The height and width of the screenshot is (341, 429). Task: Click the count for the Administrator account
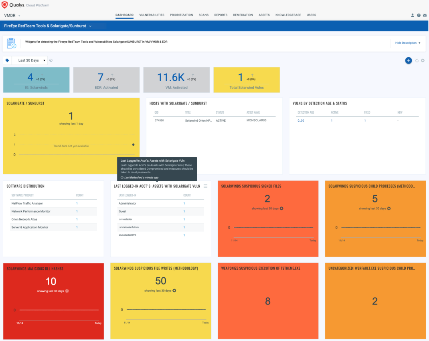click(184, 203)
